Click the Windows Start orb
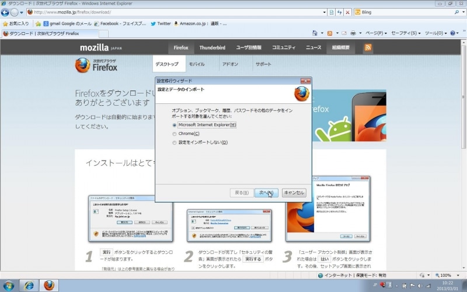 [x=8, y=286]
